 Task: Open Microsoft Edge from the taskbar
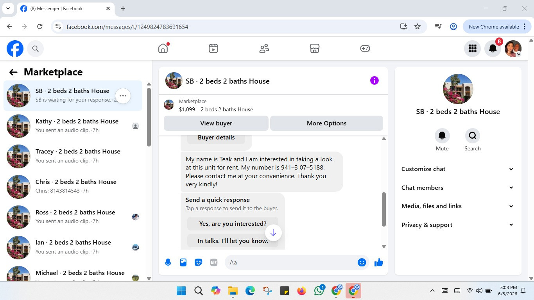pyautogui.click(x=250, y=291)
